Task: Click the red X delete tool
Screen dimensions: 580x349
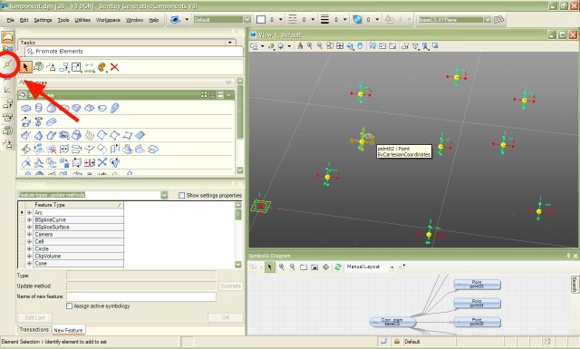Action: tap(115, 67)
